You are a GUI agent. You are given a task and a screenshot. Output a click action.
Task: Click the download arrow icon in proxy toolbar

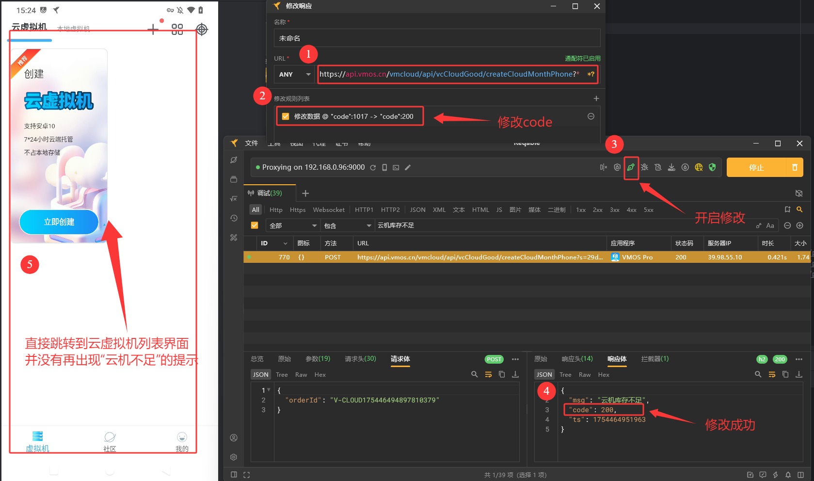[x=671, y=167]
